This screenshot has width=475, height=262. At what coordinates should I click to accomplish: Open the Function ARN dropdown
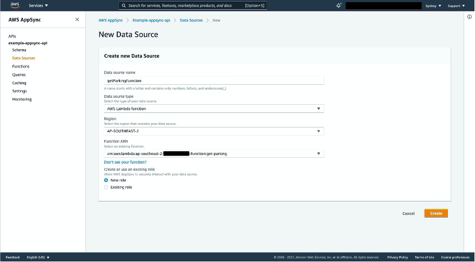pos(214,153)
